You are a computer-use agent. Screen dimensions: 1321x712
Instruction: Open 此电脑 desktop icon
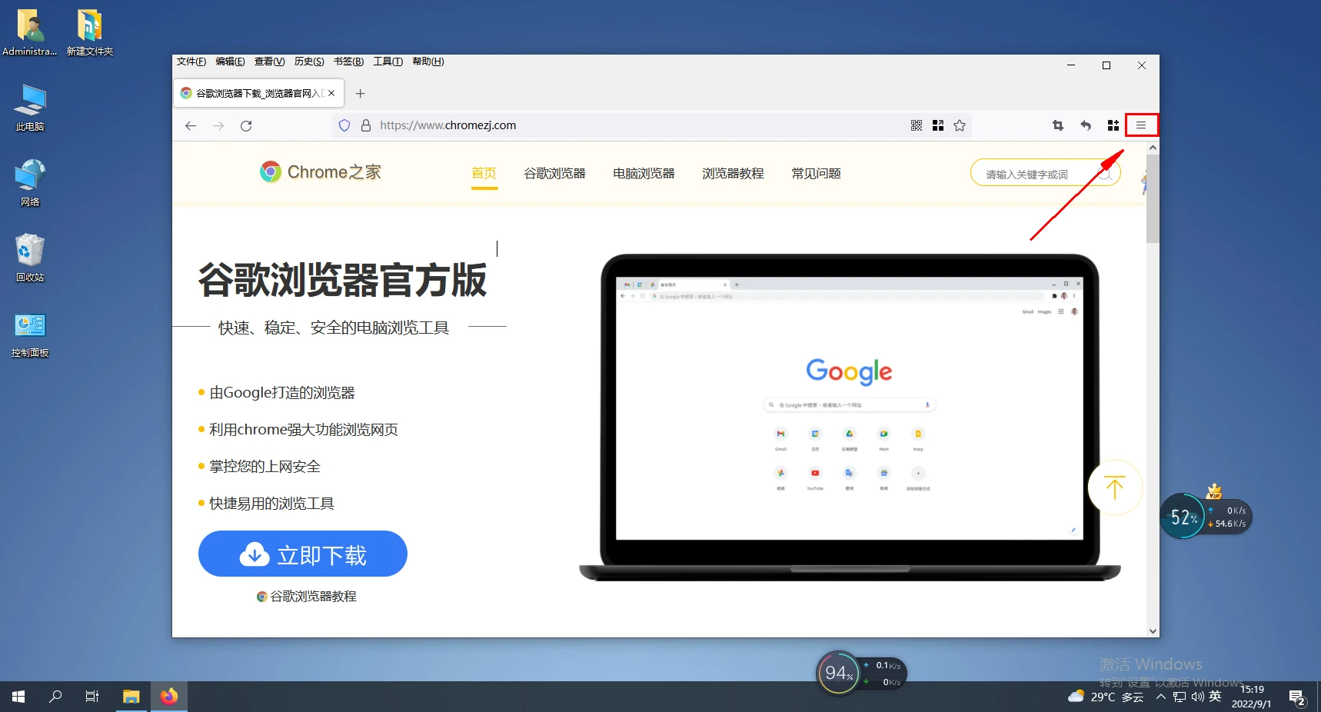tap(30, 108)
